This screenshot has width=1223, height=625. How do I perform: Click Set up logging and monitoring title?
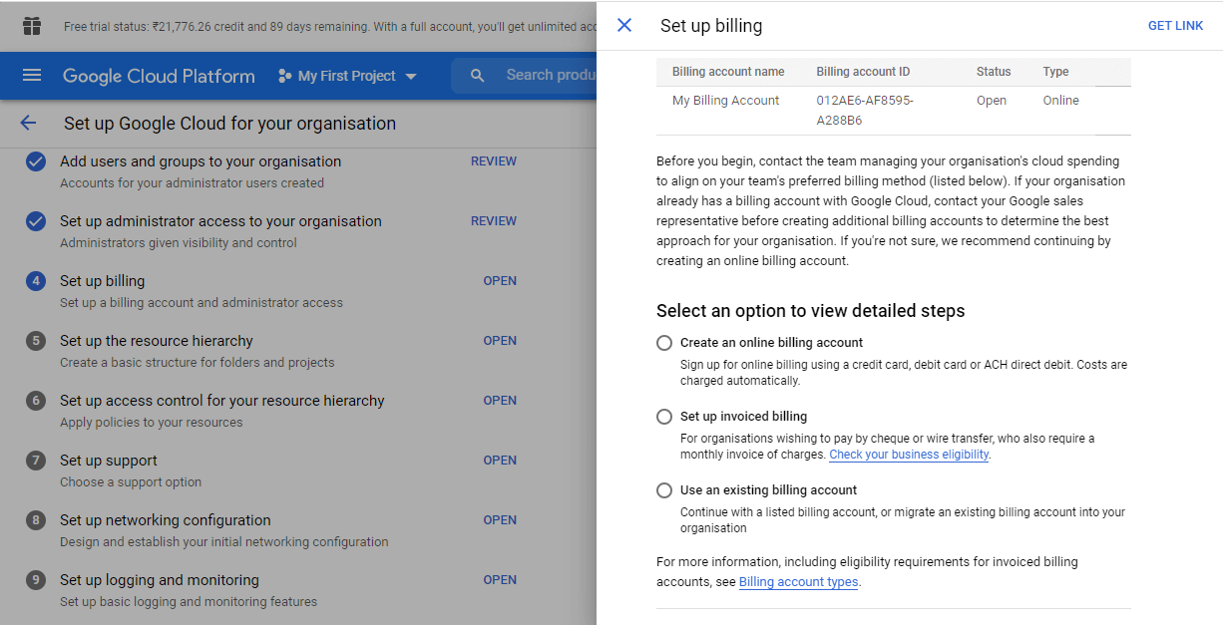pos(160,580)
